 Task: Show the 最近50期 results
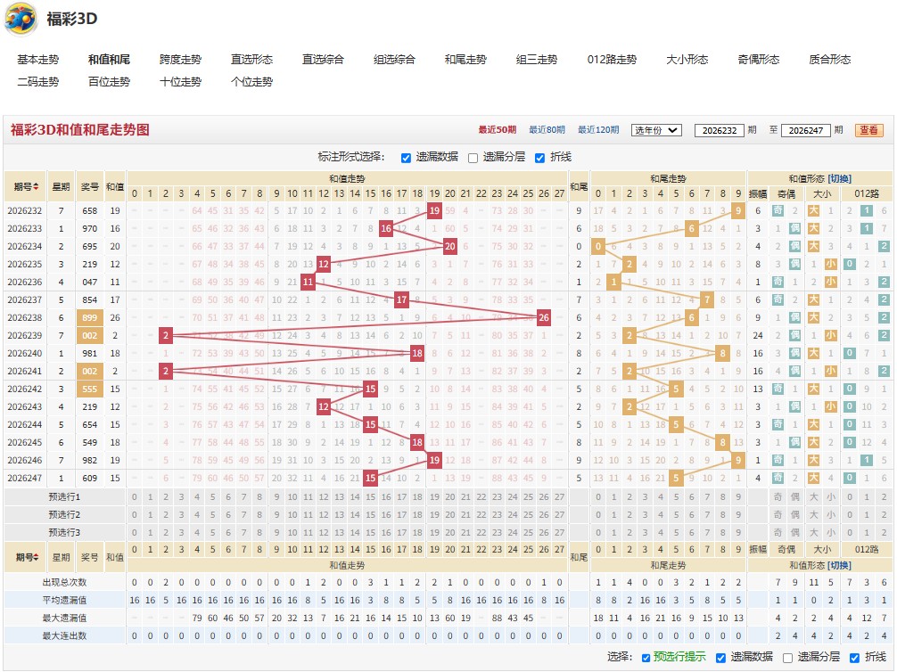(x=498, y=130)
